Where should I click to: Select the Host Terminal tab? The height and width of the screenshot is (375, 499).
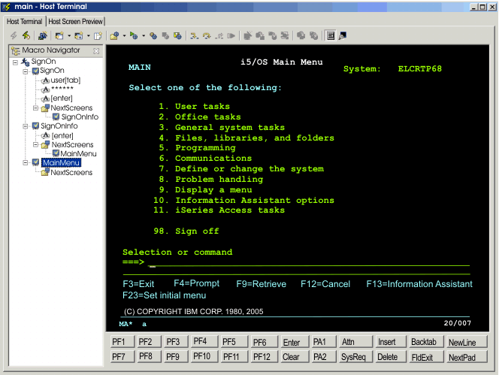[26, 21]
